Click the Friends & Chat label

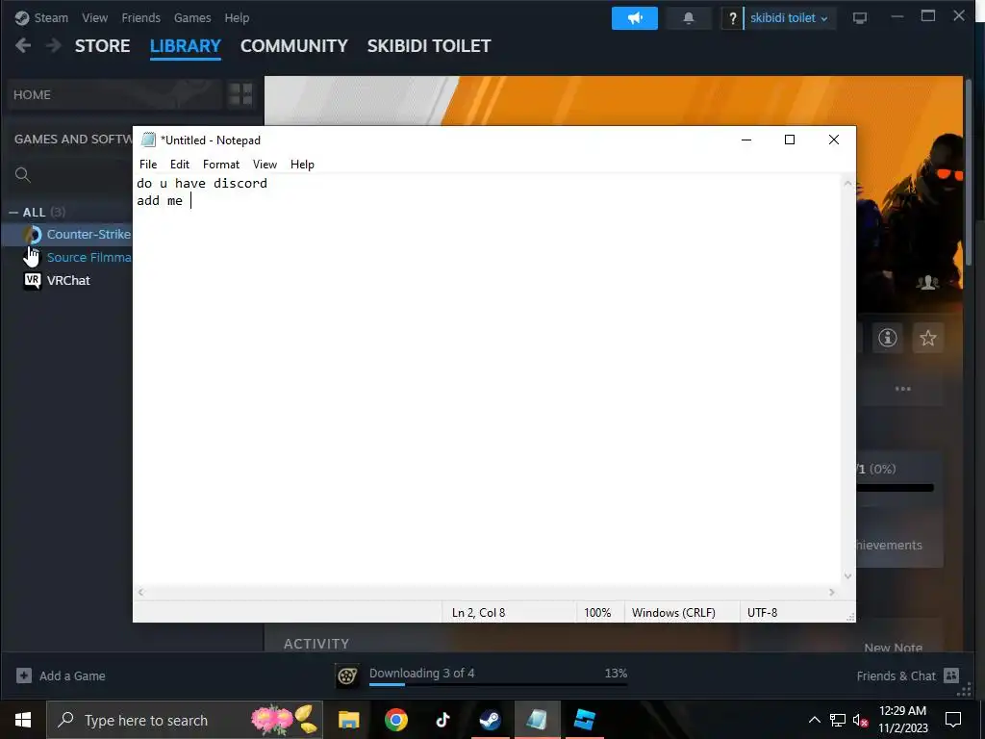(896, 675)
